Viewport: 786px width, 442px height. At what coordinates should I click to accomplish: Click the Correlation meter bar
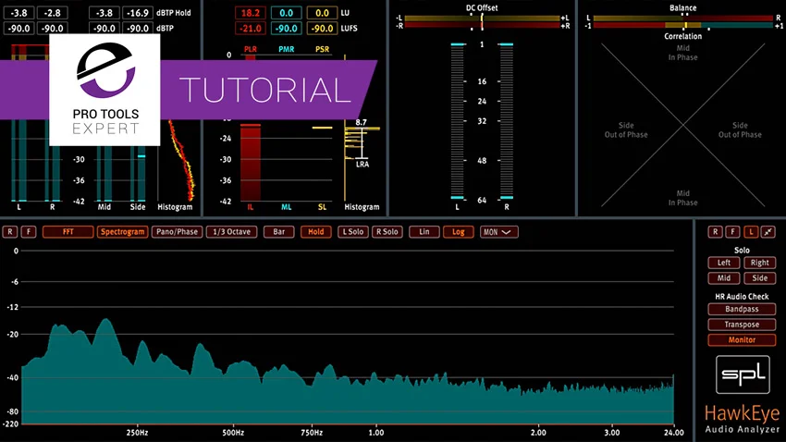[x=683, y=25]
